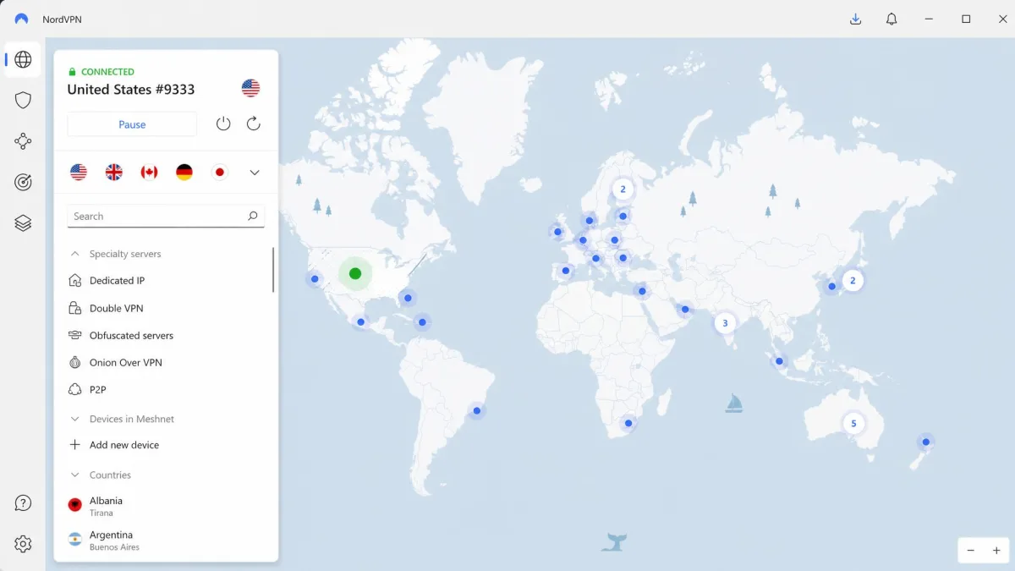Click the download updates icon in title bar
Screen dimensions: 1015x571
click(x=855, y=19)
